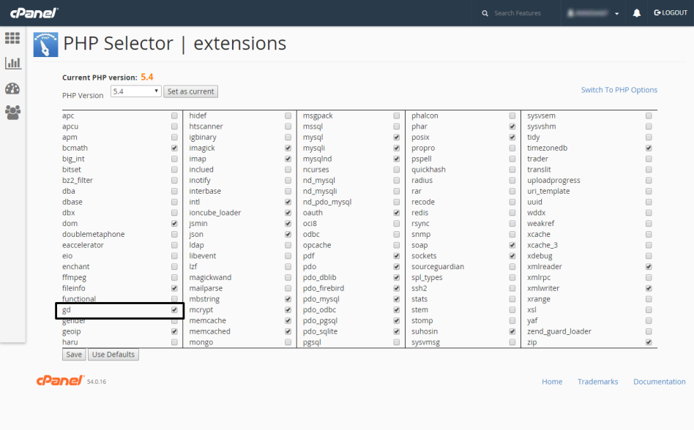Enable the mongo extension checkbox
The image size is (694, 430).
point(288,342)
